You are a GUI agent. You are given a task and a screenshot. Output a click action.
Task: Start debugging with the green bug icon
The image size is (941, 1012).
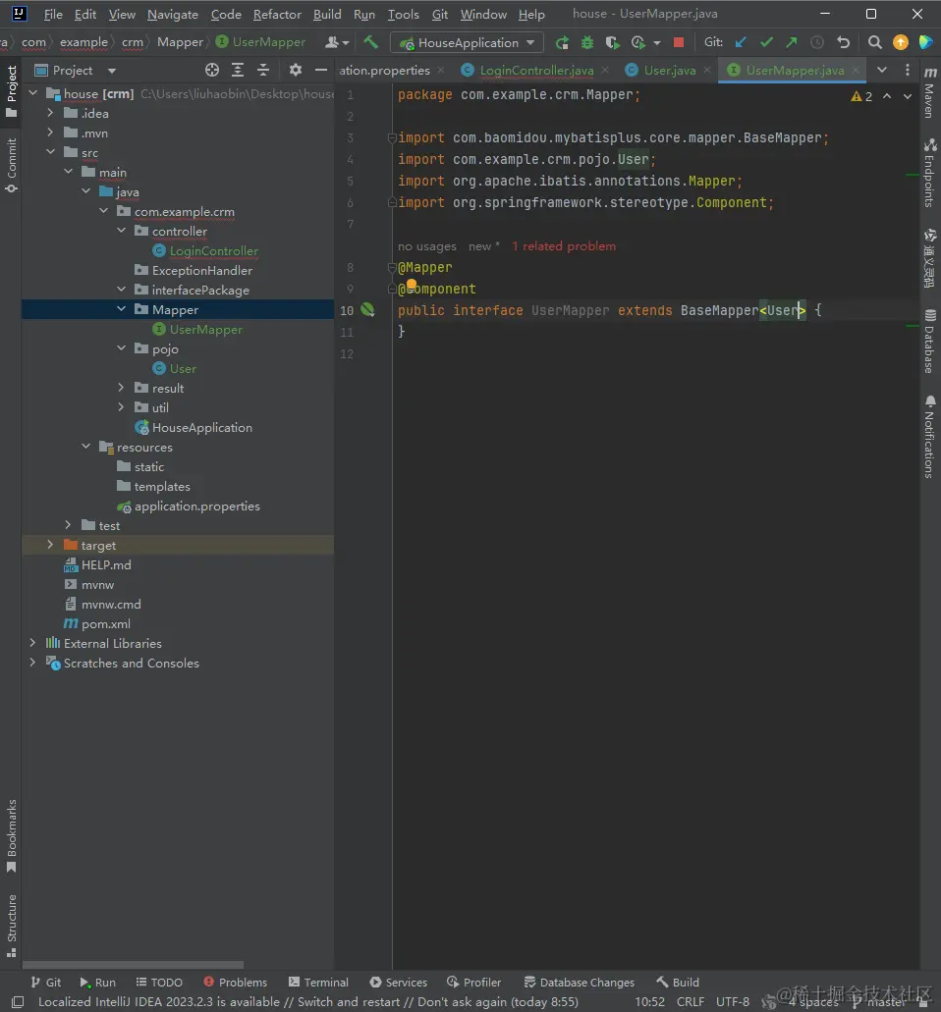click(x=587, y=42)
